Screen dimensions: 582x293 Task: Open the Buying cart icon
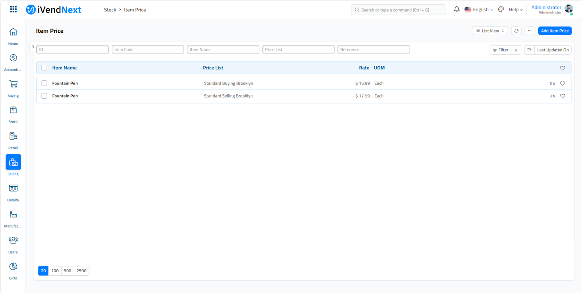[x=13, y=84]
